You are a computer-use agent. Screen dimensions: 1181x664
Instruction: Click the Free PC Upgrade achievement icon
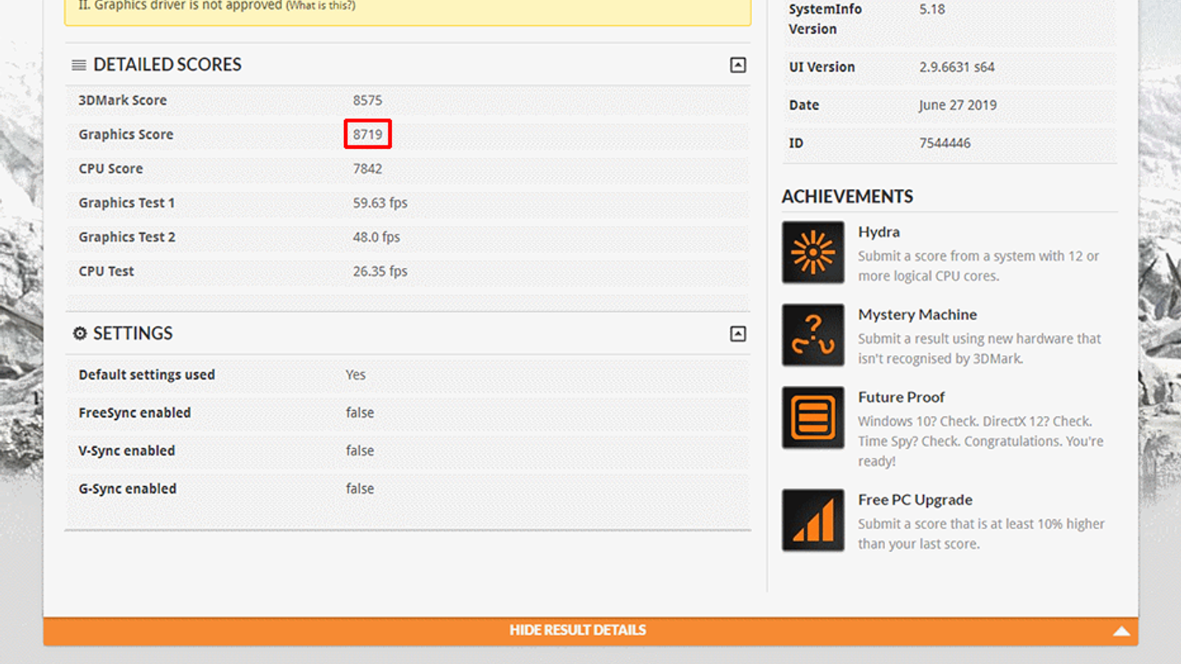(813, 520)
